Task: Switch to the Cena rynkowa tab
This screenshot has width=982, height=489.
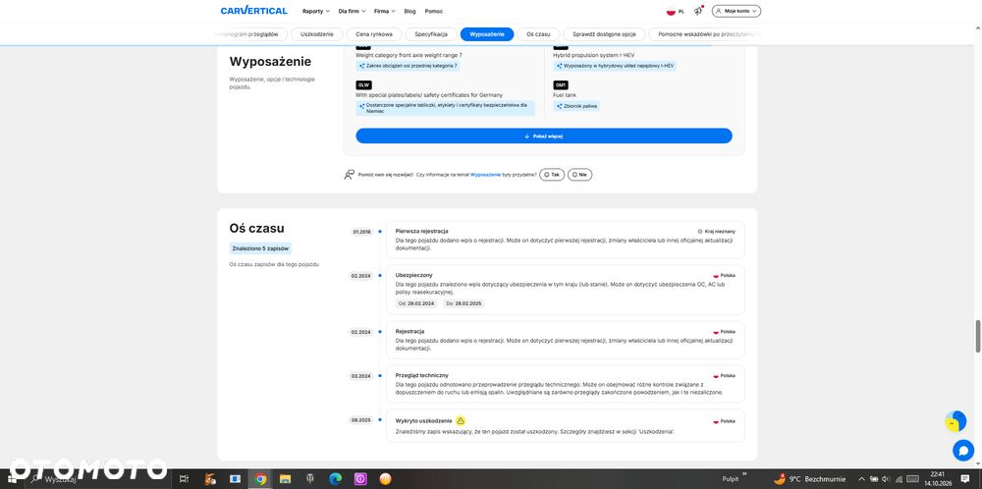Action: (x=374, y=34)
